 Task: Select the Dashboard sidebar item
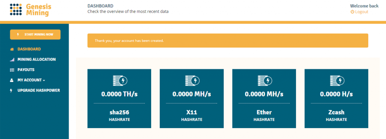point(29,49)
